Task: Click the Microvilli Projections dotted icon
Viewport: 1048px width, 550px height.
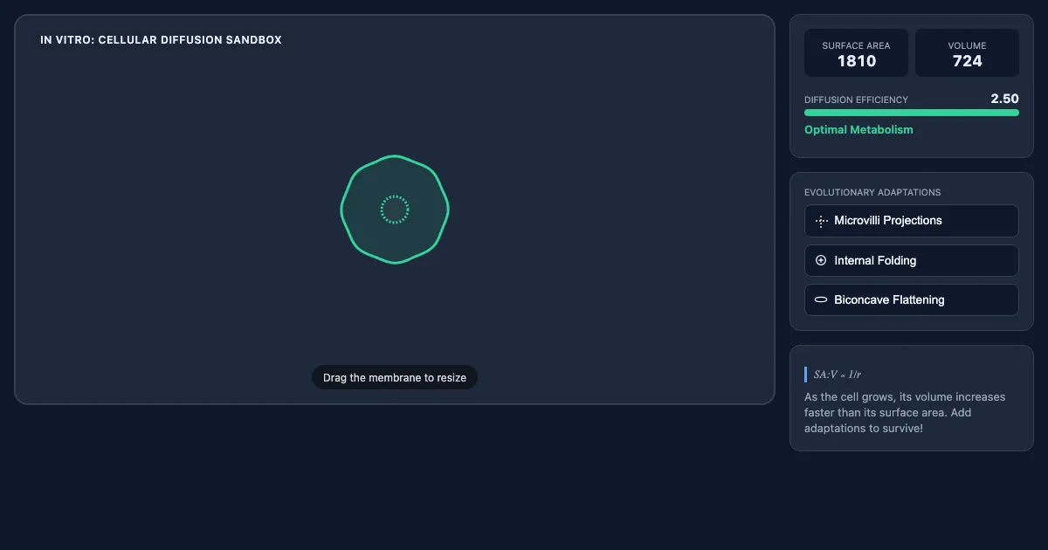Action: [x=821, y=221]
